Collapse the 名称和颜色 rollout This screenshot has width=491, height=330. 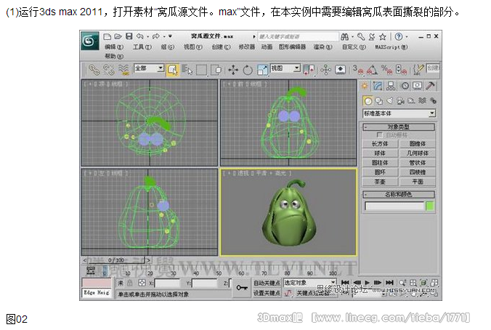398,195
